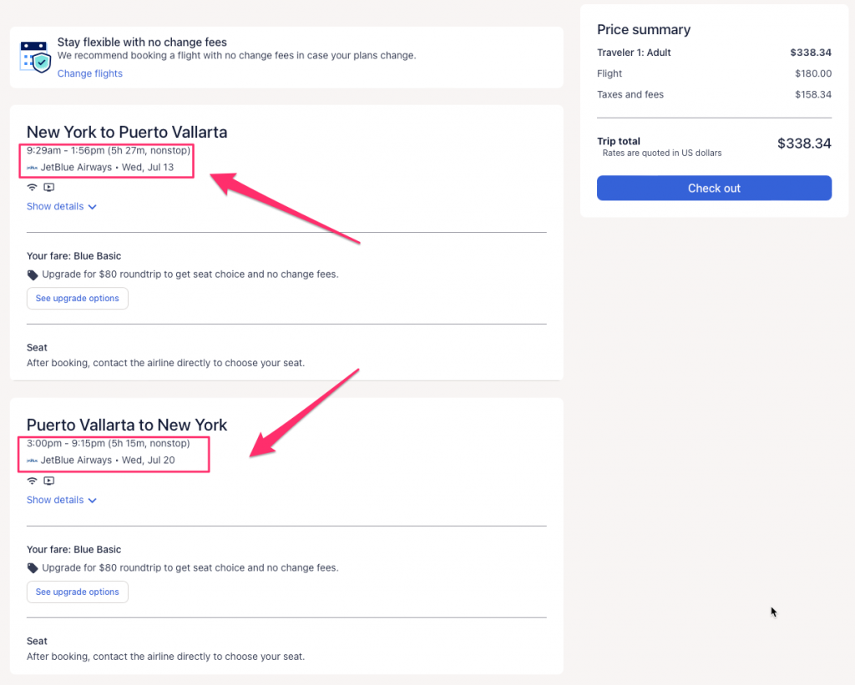
Task: Click the $338.34 Trip total amount
Action: pos(803,144)
